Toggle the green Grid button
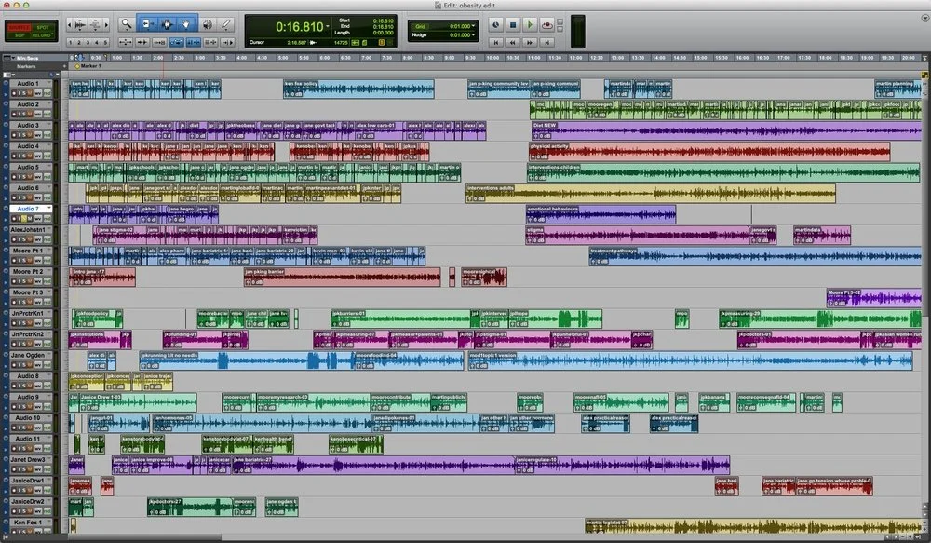 point(420,26)
